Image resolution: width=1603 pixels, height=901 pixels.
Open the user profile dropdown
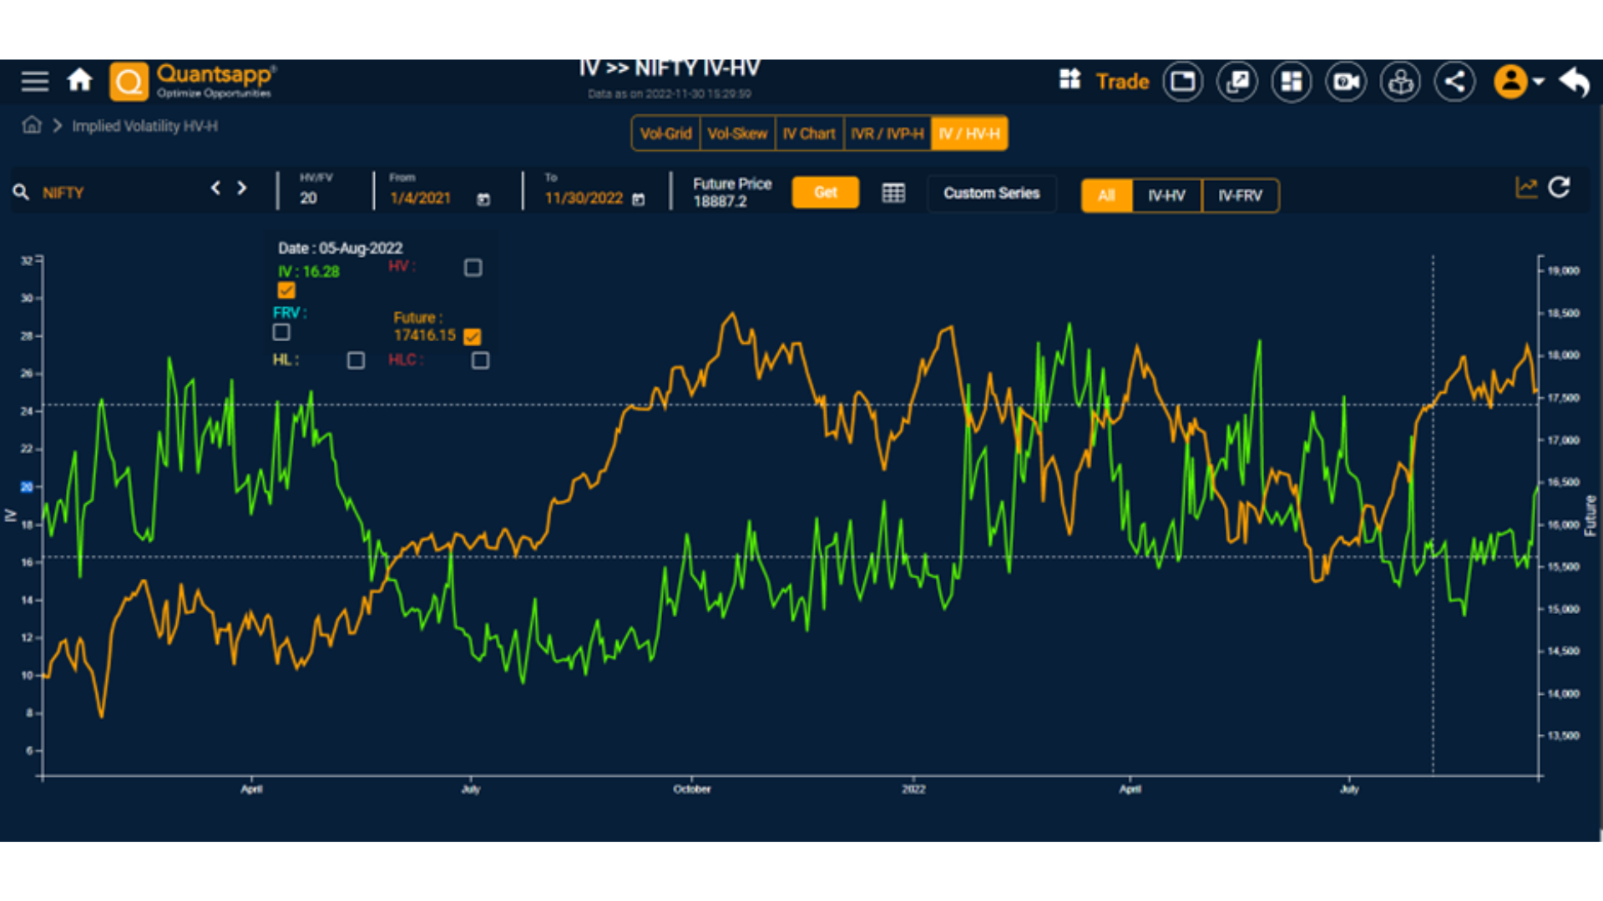[1520, 82]
